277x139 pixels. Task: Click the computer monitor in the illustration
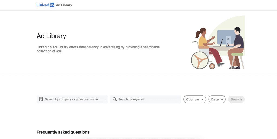[226, 38]
